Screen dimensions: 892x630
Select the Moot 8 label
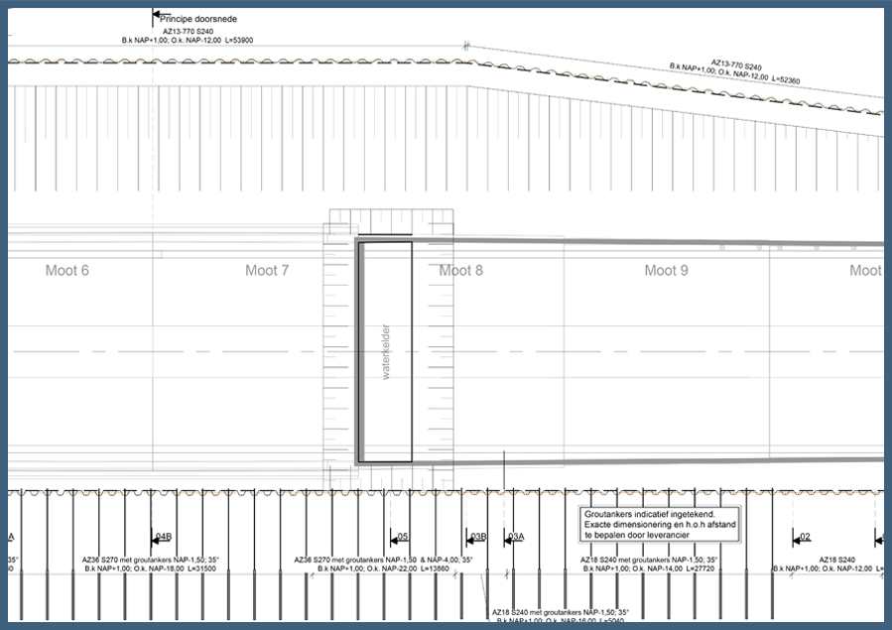(461, 270)
